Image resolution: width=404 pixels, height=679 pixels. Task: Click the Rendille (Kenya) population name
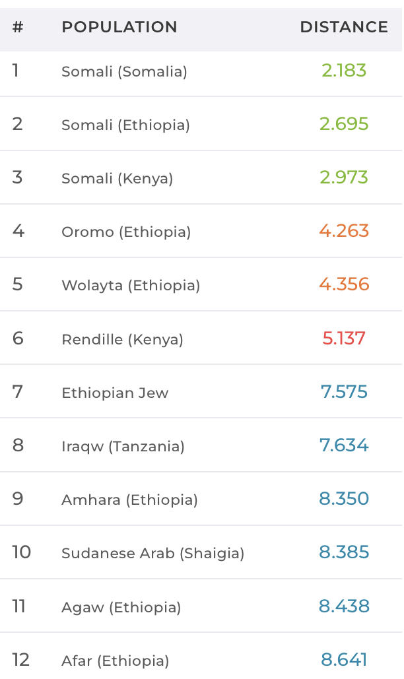pos(122,339)
